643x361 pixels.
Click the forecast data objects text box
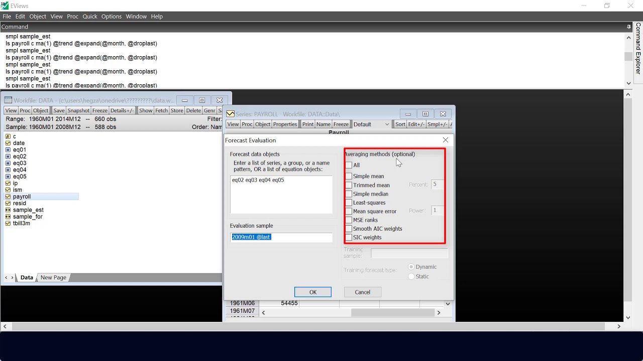(281, 195)
